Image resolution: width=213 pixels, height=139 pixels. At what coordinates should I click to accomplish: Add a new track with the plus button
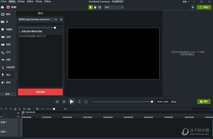[18, 113]
